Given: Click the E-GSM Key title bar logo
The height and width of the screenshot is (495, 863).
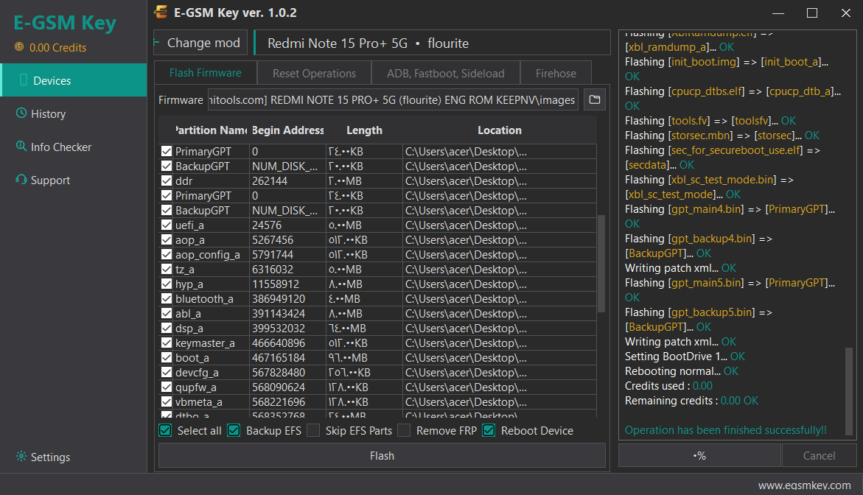Looking at the screenshot, I should click(161, 12).
